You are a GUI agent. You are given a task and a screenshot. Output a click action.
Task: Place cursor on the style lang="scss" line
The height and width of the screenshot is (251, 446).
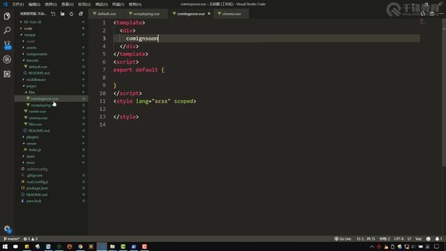point(155,101)
